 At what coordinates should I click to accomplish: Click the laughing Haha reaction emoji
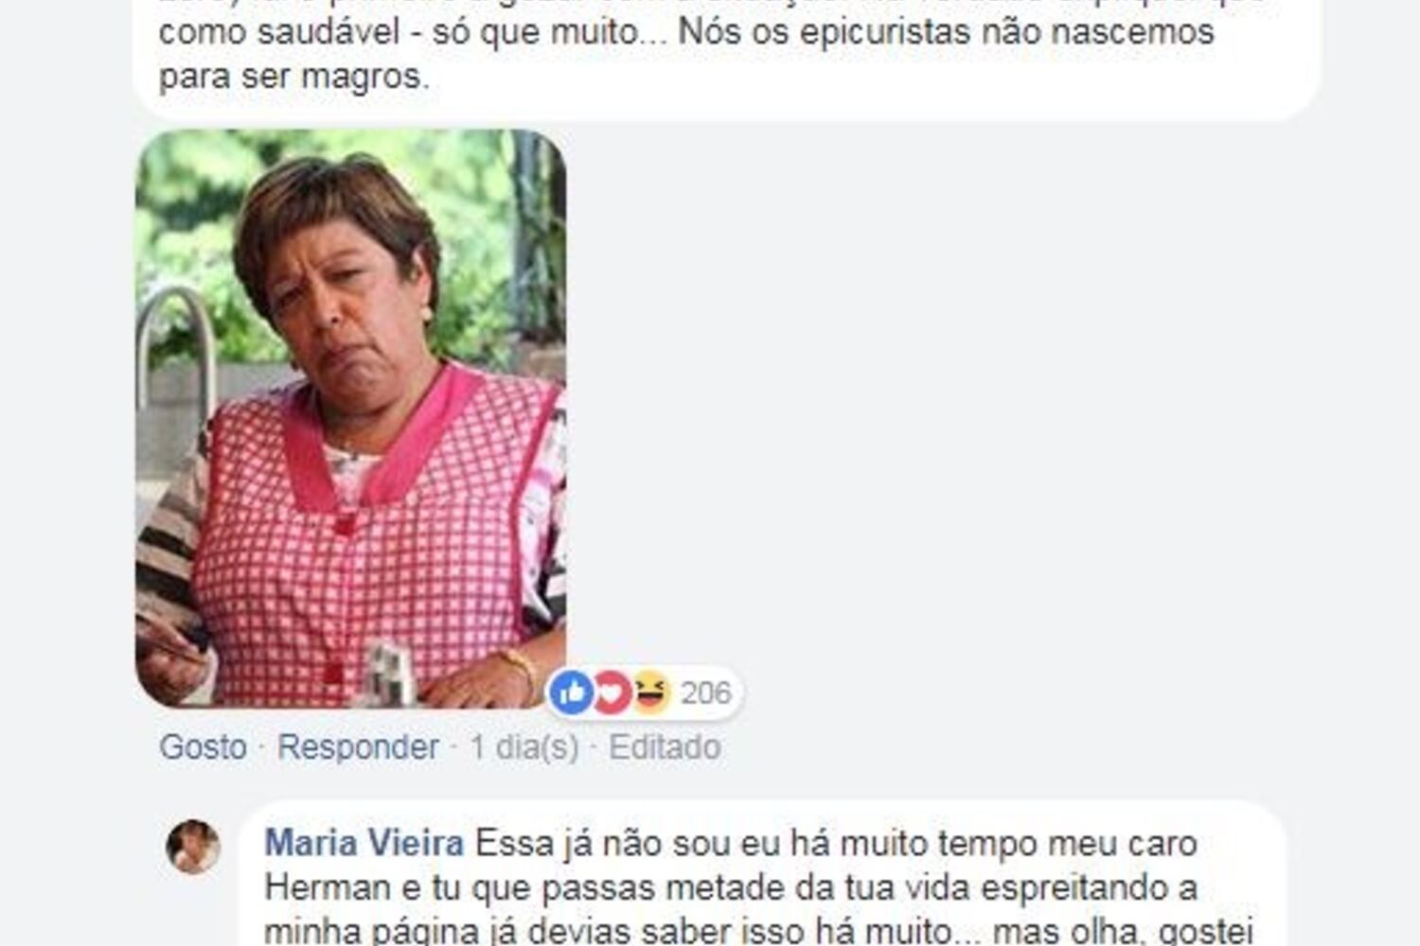tap(651, 692)
